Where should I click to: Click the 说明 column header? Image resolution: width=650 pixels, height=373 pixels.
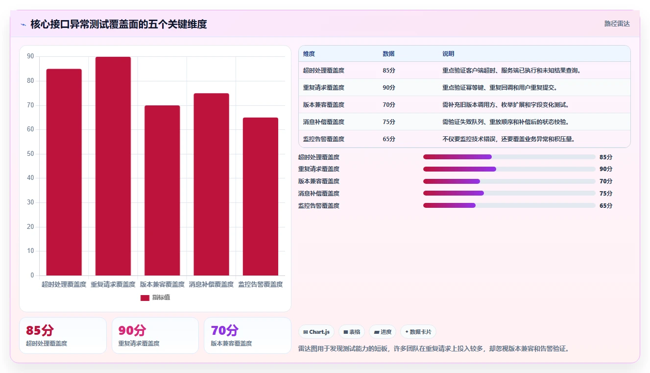pos(448,54)
